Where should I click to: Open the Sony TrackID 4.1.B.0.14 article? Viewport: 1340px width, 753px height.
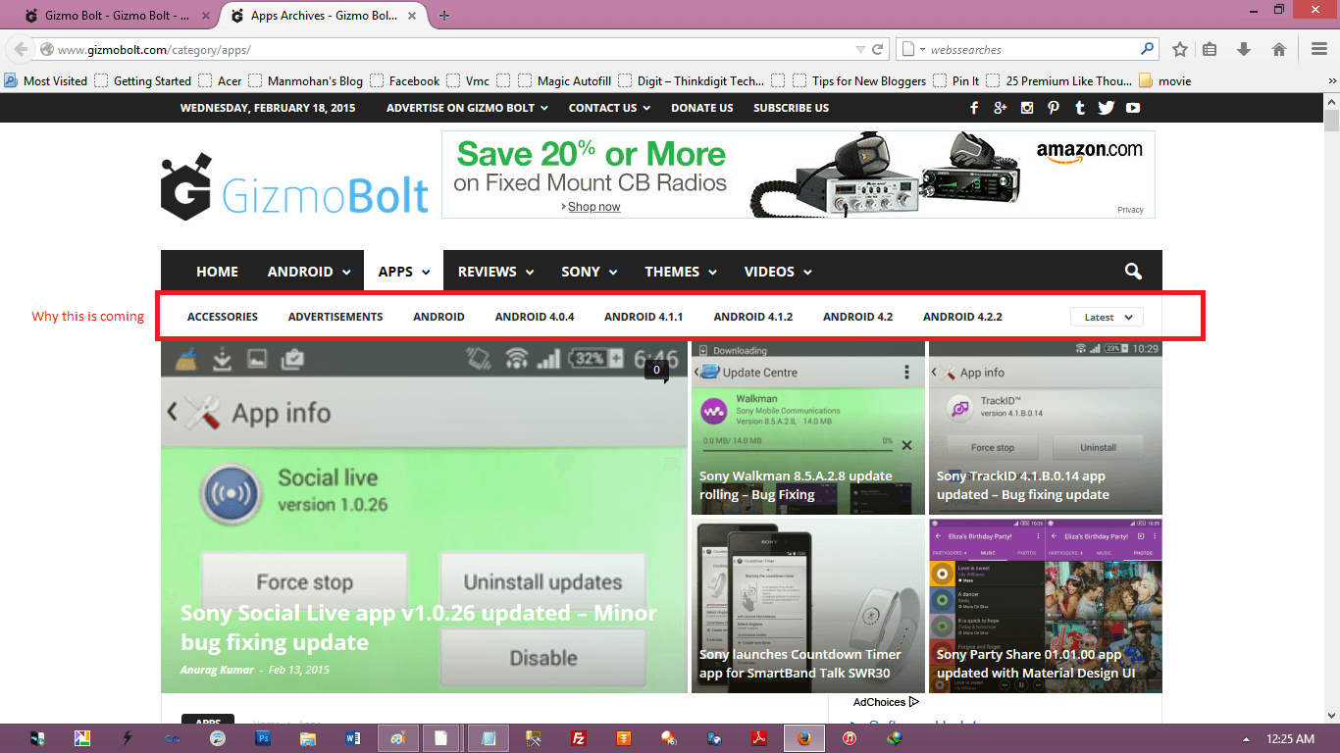tap(1023, 485)
